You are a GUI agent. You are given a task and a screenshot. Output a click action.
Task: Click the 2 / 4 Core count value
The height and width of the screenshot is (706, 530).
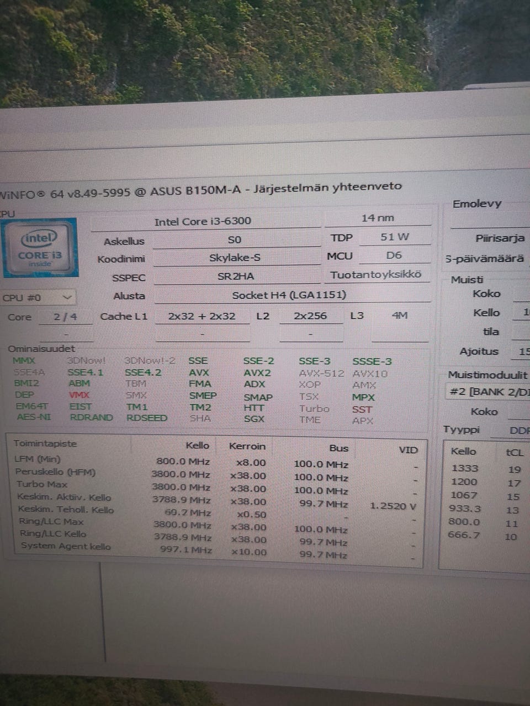click(65, 317)
